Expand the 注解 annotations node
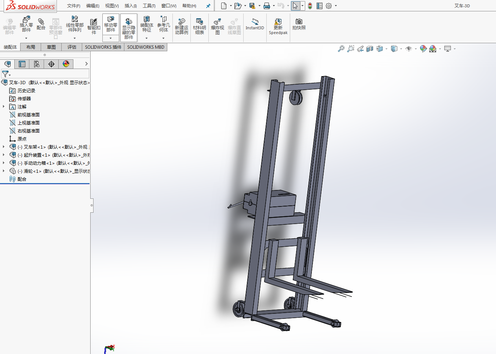 pyautogui.click(x=4, y=107)
